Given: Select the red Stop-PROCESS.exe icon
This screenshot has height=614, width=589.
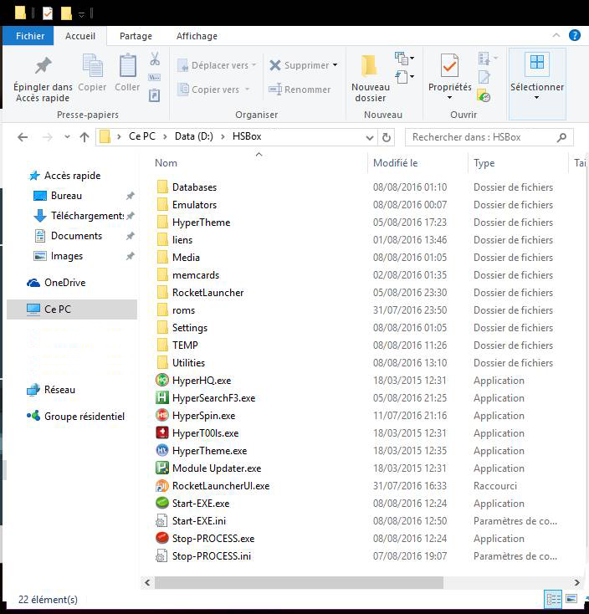Looking at the screenshot, I should click(x=162, y=539).
